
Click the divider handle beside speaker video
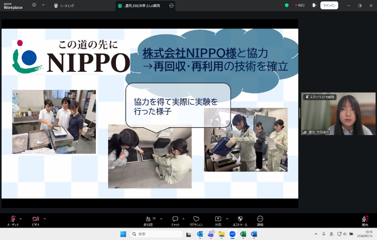coord(300,113)
